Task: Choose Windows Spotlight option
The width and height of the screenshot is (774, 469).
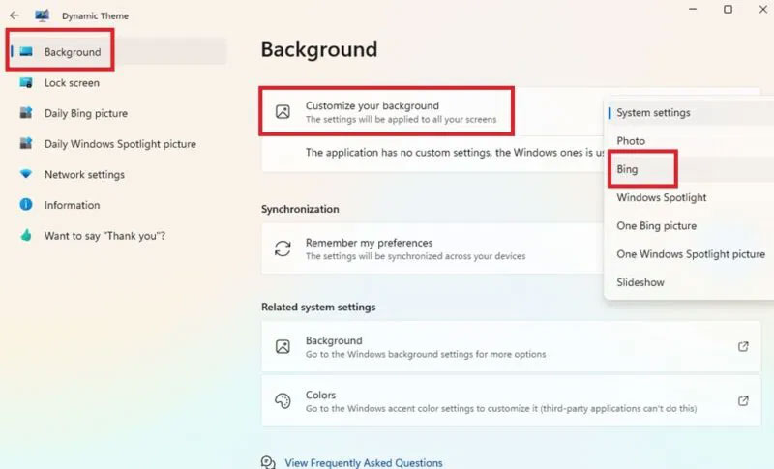Action: pos(690,198)
